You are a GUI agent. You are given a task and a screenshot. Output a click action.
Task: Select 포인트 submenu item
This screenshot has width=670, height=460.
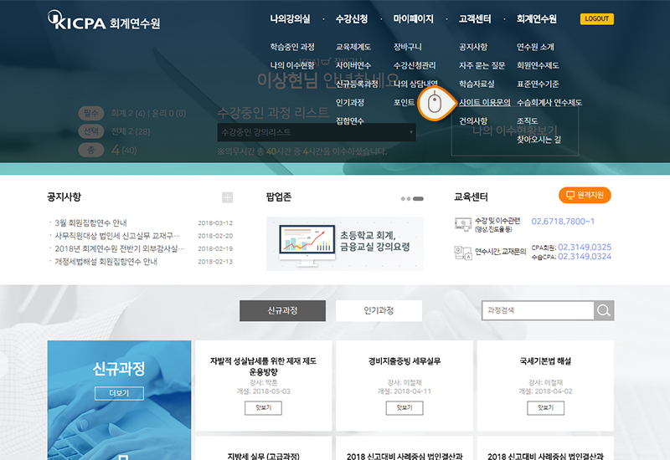tap(404, 102)
